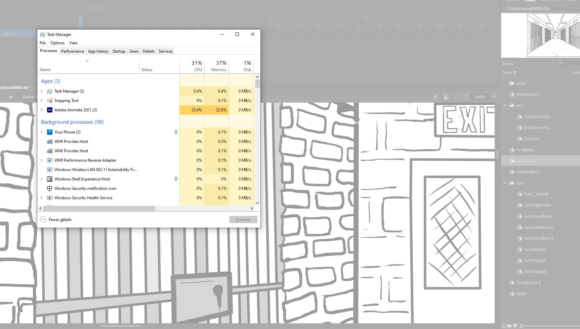Click the Center Stage crosshair icon near the zoom control

tap(435, 97)
